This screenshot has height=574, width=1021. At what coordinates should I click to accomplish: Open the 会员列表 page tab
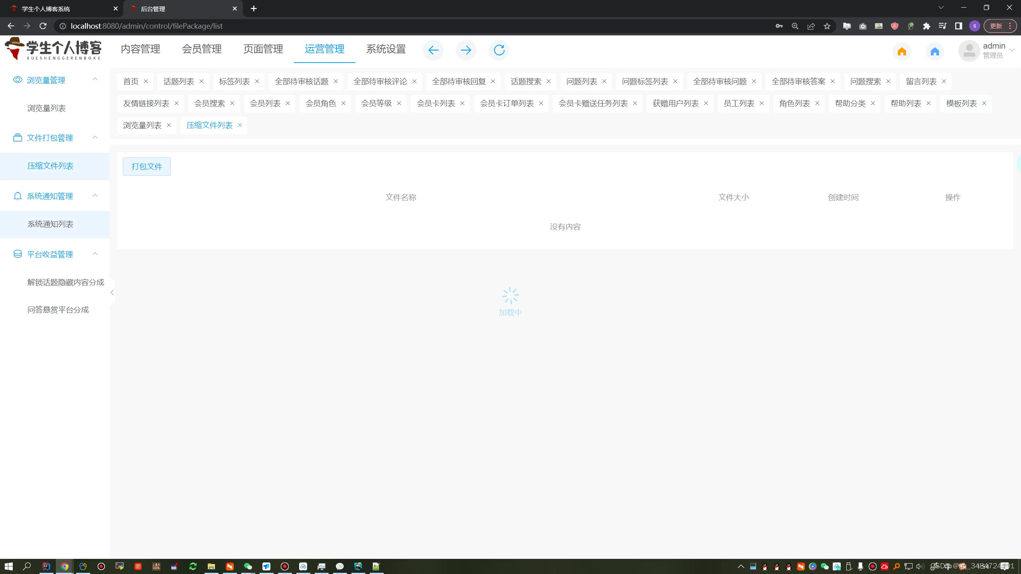[x=265, y=103]
